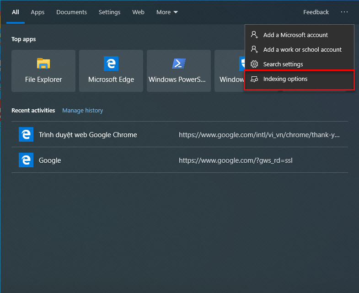Viewport: 359px width, 293px height.
Task: Click person icon for Add a Microsoft account
Action: click(x=254, y=35)
